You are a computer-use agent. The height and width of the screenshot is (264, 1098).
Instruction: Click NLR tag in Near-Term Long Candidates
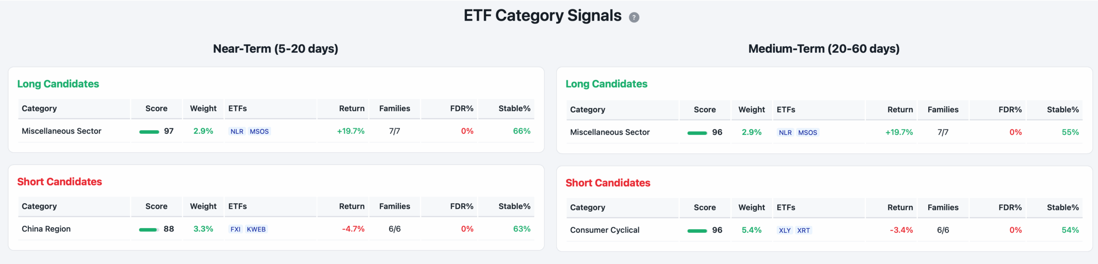click(x=237, y=132)
